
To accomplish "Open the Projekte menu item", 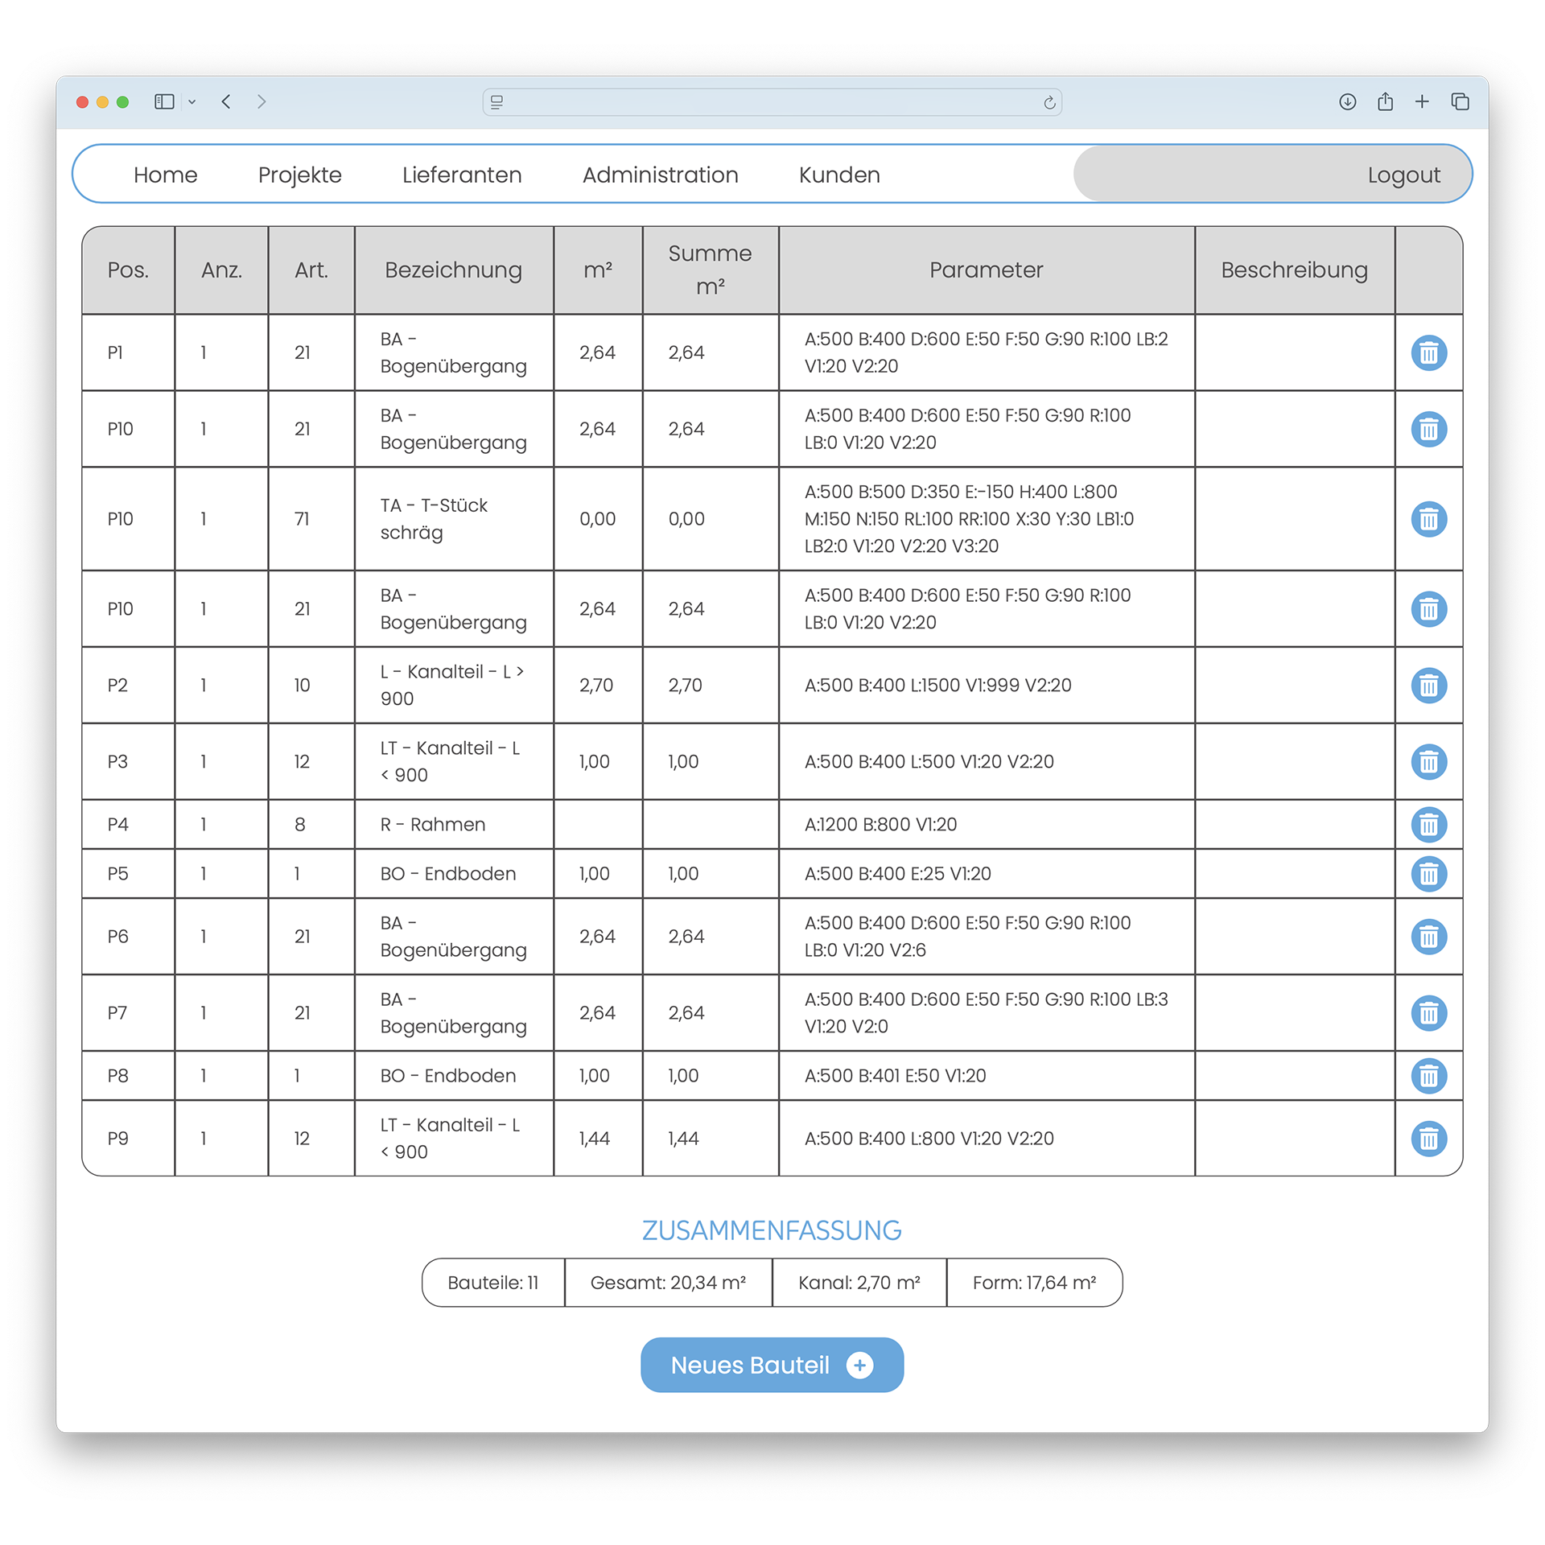I will [299, 175].
